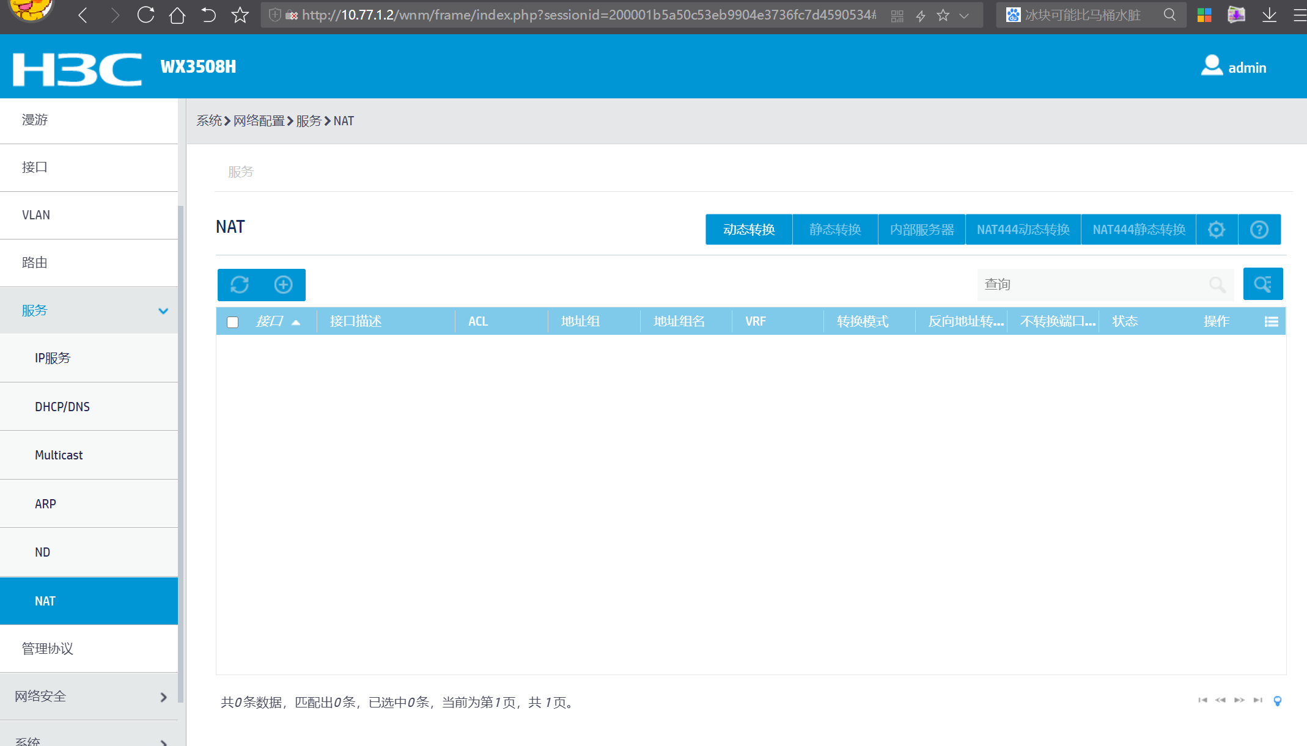Open table column chooser icon

pyautogui.click(x=1272, y=322)
